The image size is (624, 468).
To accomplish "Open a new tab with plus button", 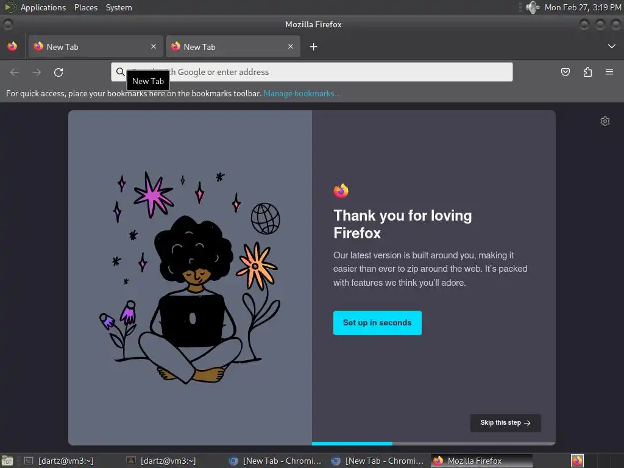I will coord(314,47).
